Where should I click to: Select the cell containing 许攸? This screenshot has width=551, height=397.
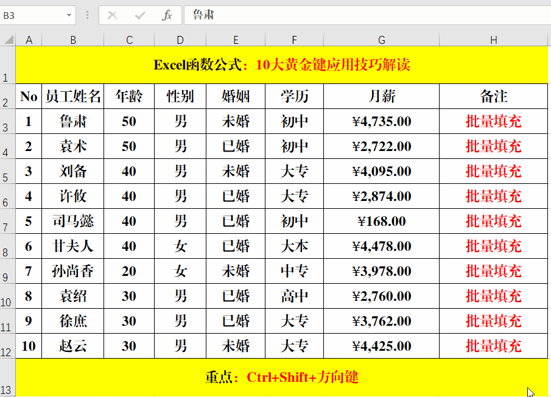point(72,196)
